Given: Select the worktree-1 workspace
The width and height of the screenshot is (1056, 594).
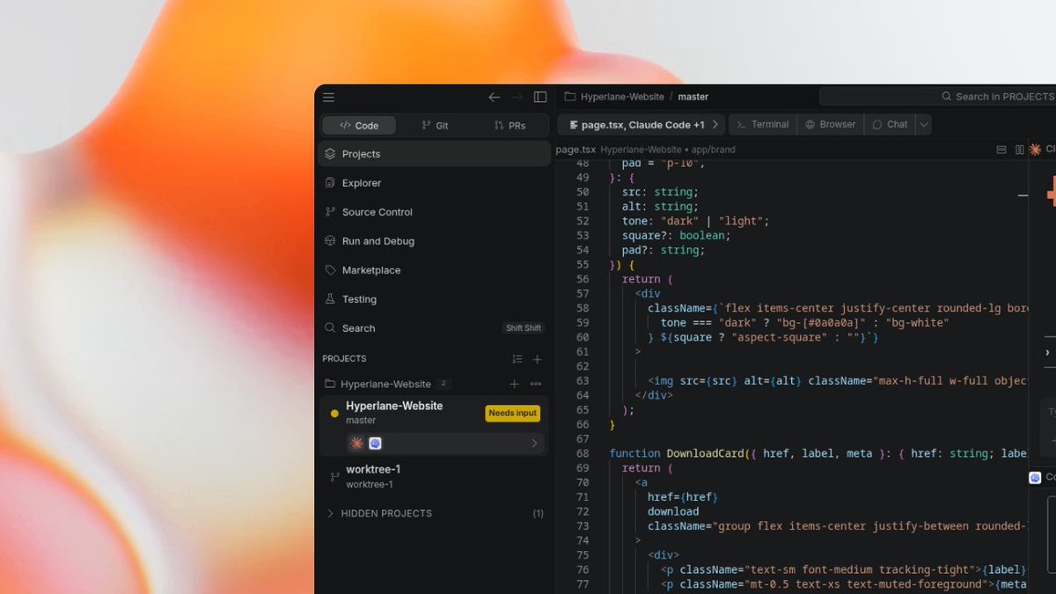Looking at the screenshot, I should [x=435, y=476].
